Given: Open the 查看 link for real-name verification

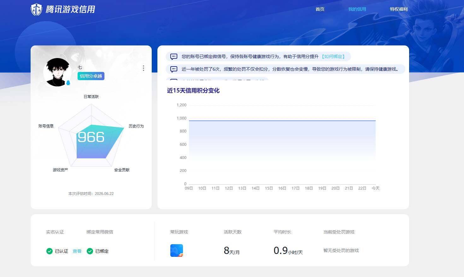Looking at the screenshot, I should pyautogui.click(x=77, y=251).
